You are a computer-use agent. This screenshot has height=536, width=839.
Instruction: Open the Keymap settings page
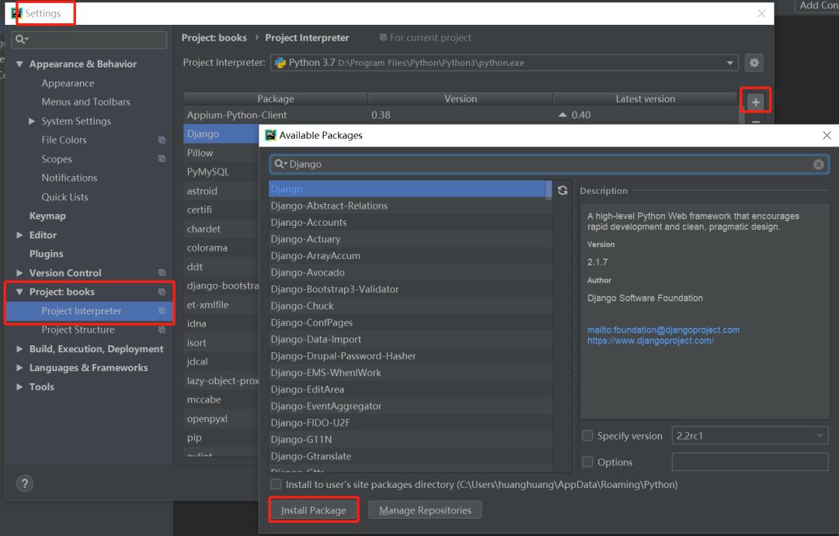47,216
